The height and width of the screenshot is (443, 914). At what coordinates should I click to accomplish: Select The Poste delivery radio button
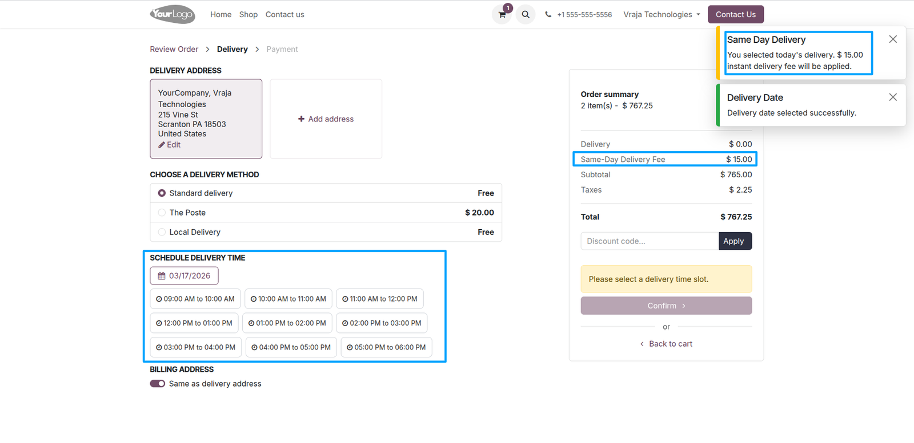click(x=162, y=213)
